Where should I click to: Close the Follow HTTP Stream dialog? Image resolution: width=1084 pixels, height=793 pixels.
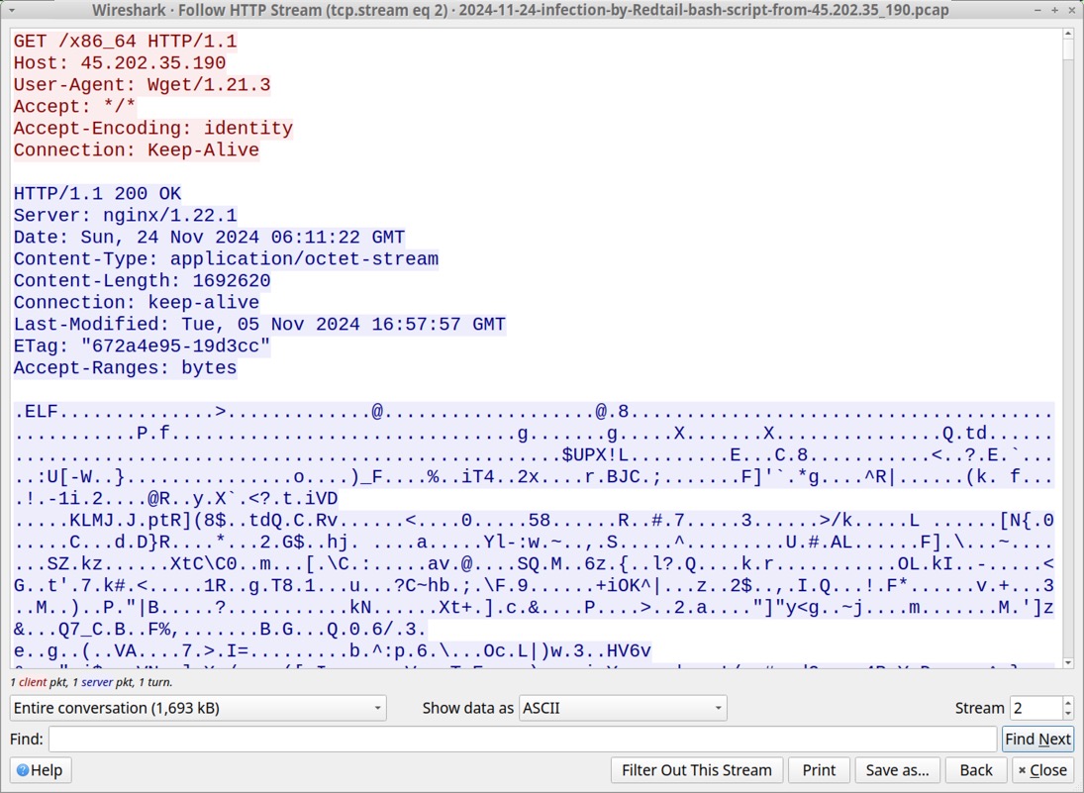click(1042, 770)
